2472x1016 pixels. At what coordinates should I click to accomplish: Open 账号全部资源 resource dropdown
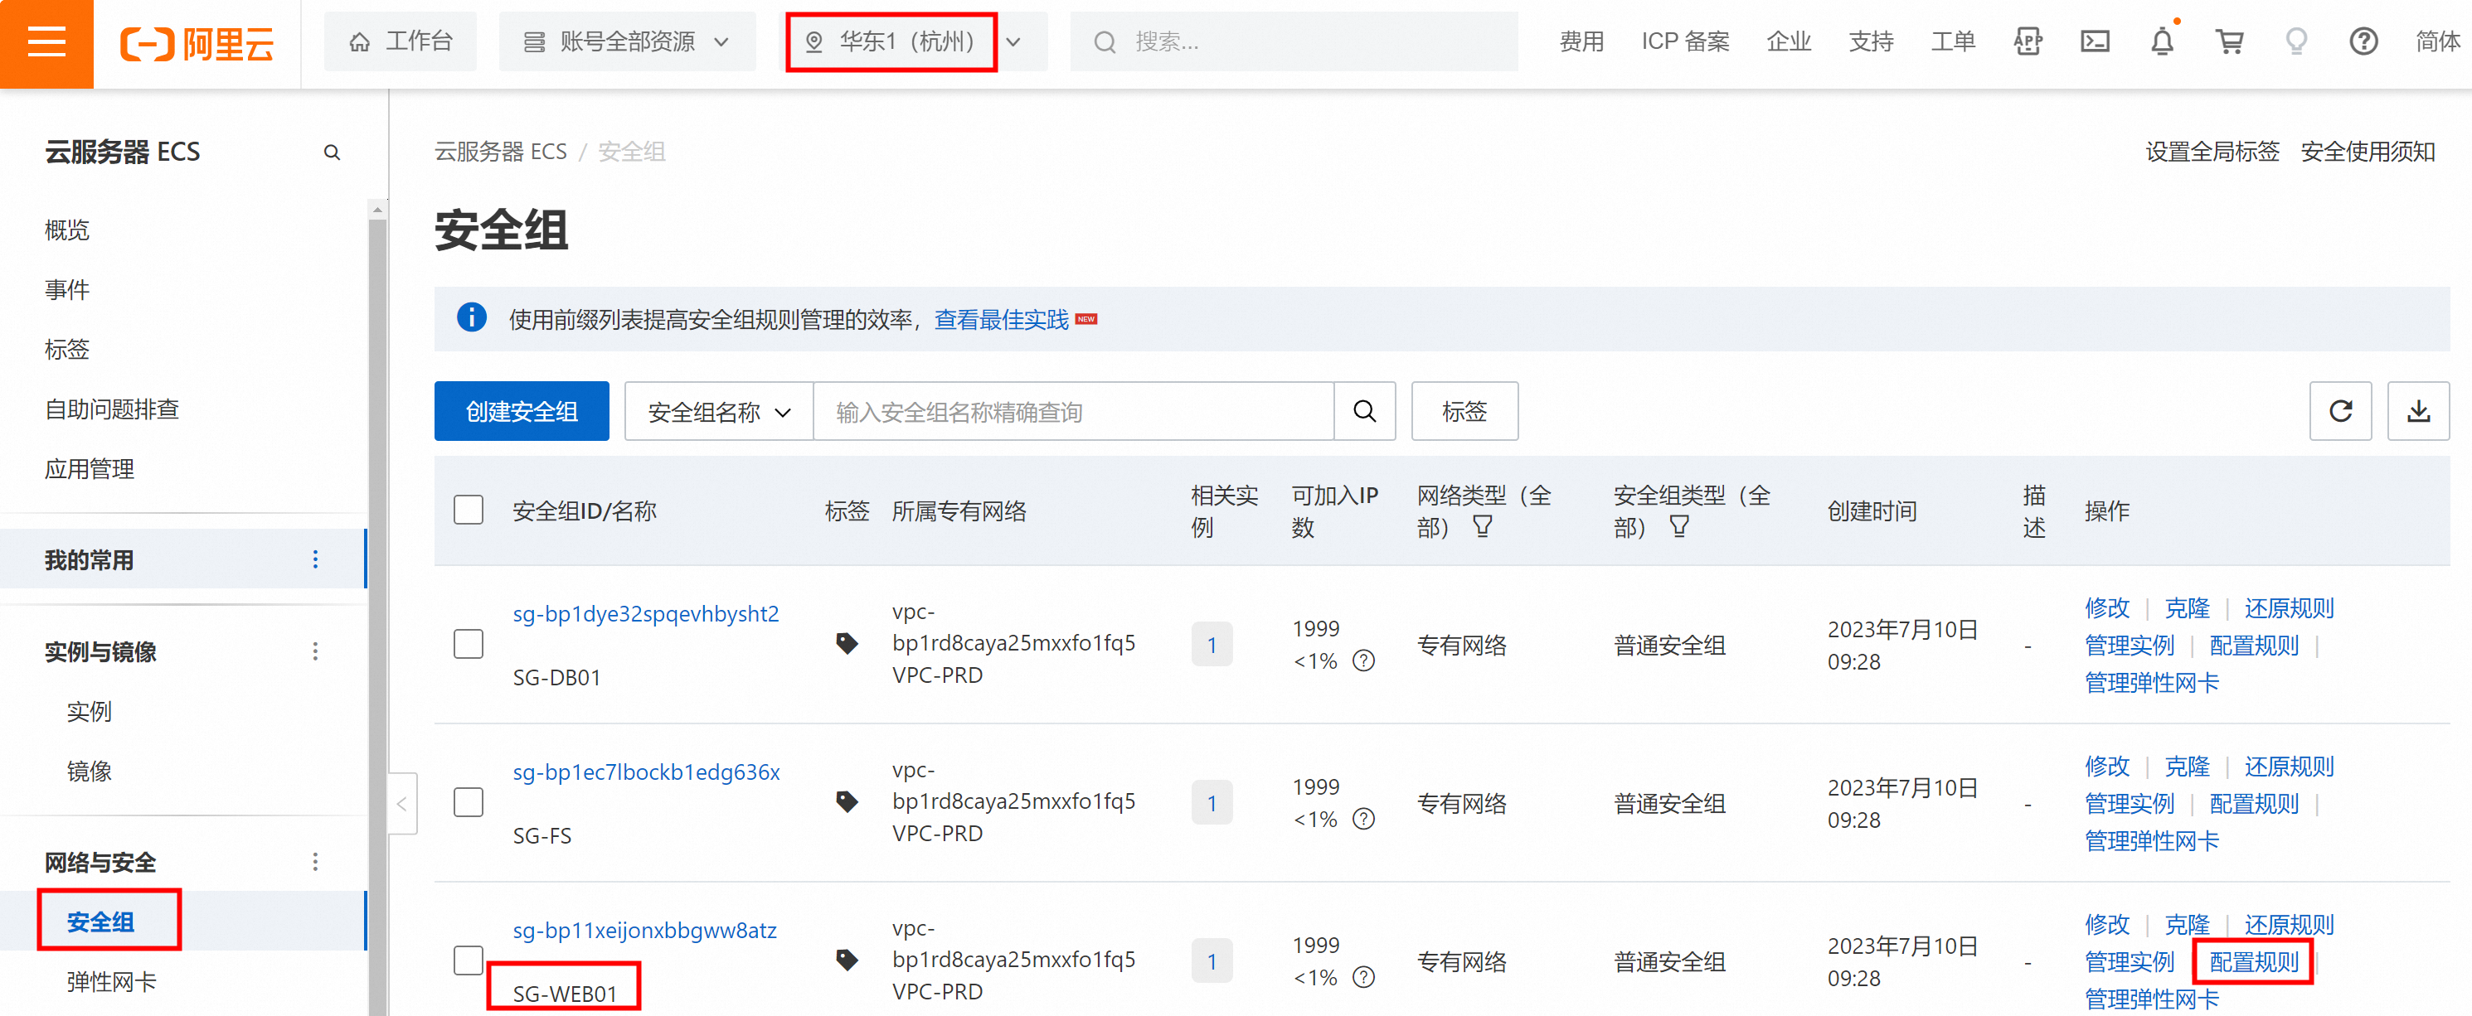[628, 42]
